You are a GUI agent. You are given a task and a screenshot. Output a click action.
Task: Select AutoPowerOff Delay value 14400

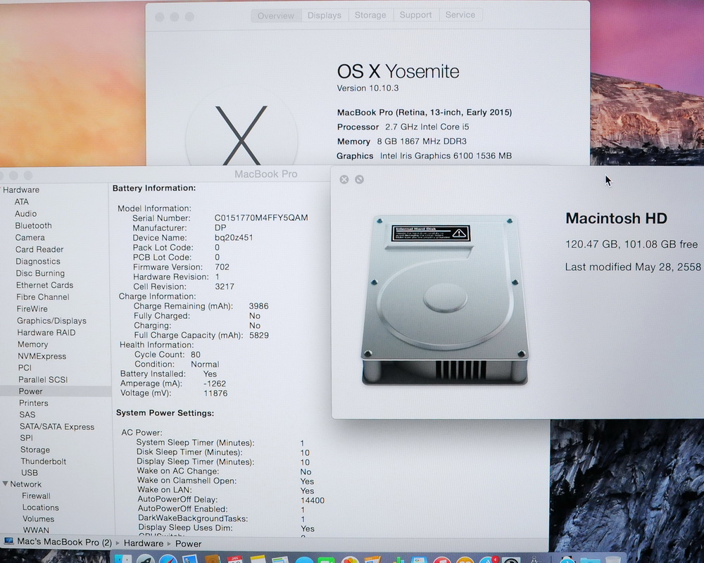(x=313, y=500)
